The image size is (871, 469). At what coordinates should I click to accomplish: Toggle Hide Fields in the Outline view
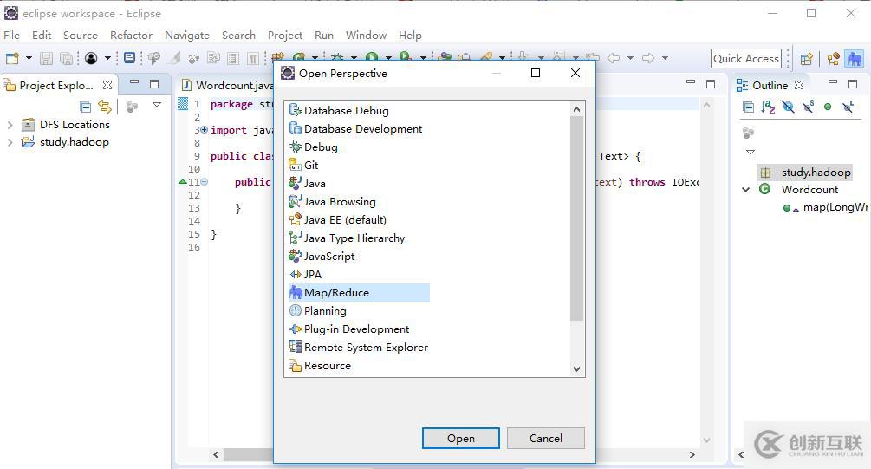(788, 107)
